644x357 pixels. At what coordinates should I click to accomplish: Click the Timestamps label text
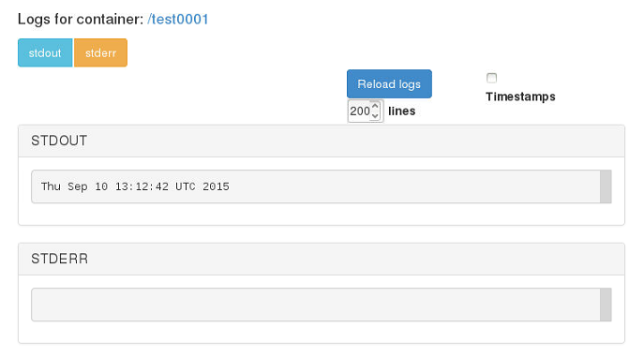click(x=520, y=97)
